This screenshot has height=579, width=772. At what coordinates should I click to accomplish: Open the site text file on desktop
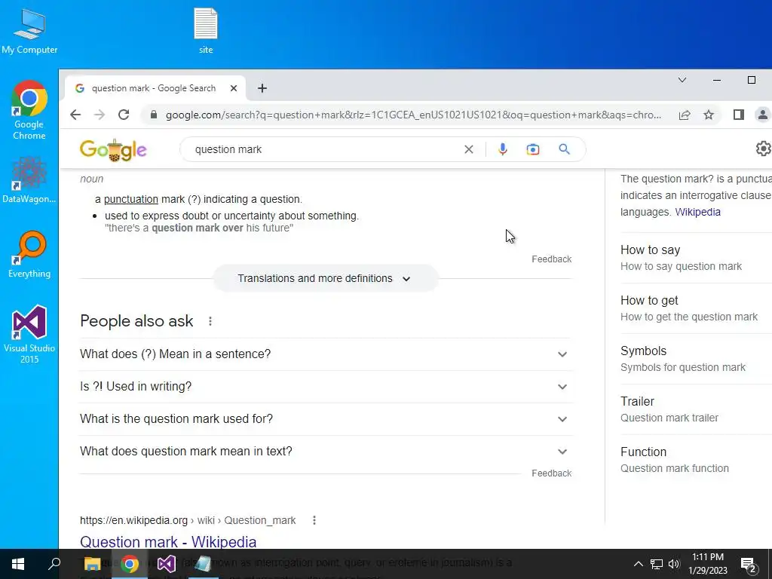coord(206,30)
